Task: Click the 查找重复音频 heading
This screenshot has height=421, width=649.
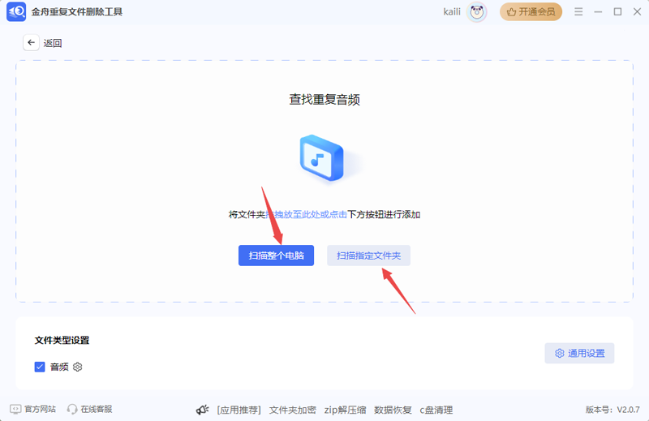Action: point(324,99)
